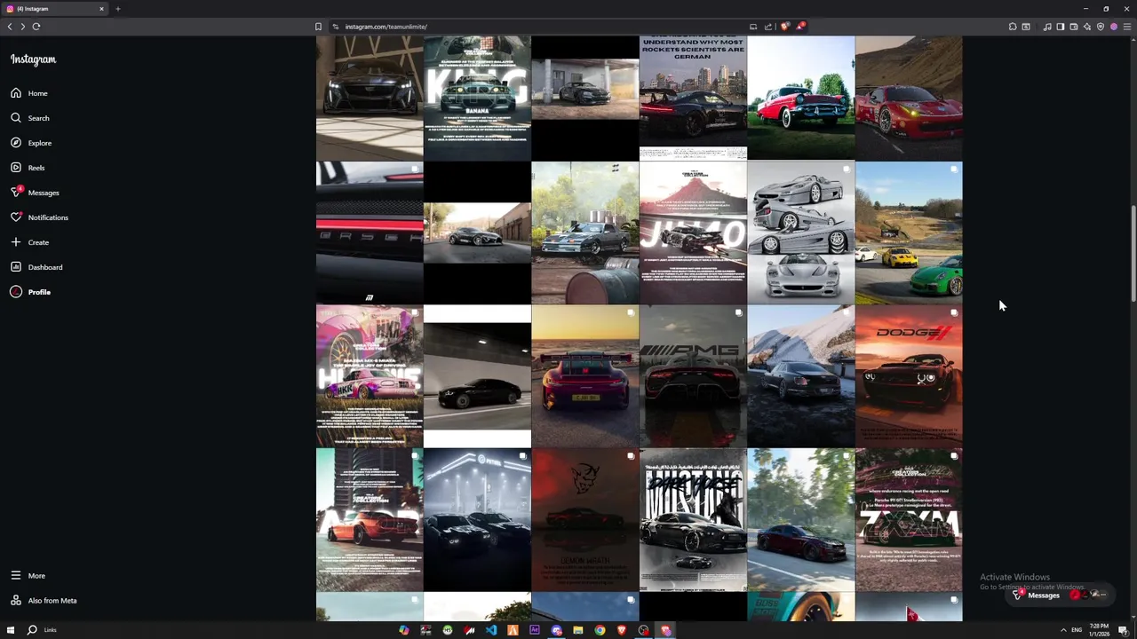Open the Porsche rear light bar post
1137x639 pixels.
coord(370,233)
